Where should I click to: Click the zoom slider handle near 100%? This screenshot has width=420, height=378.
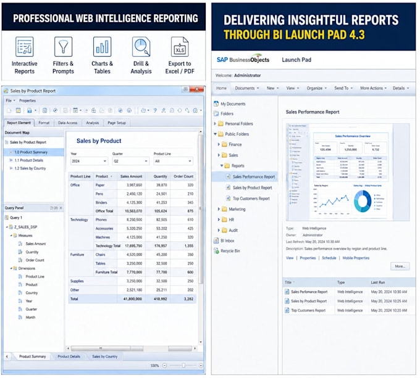tap(183, 366)
